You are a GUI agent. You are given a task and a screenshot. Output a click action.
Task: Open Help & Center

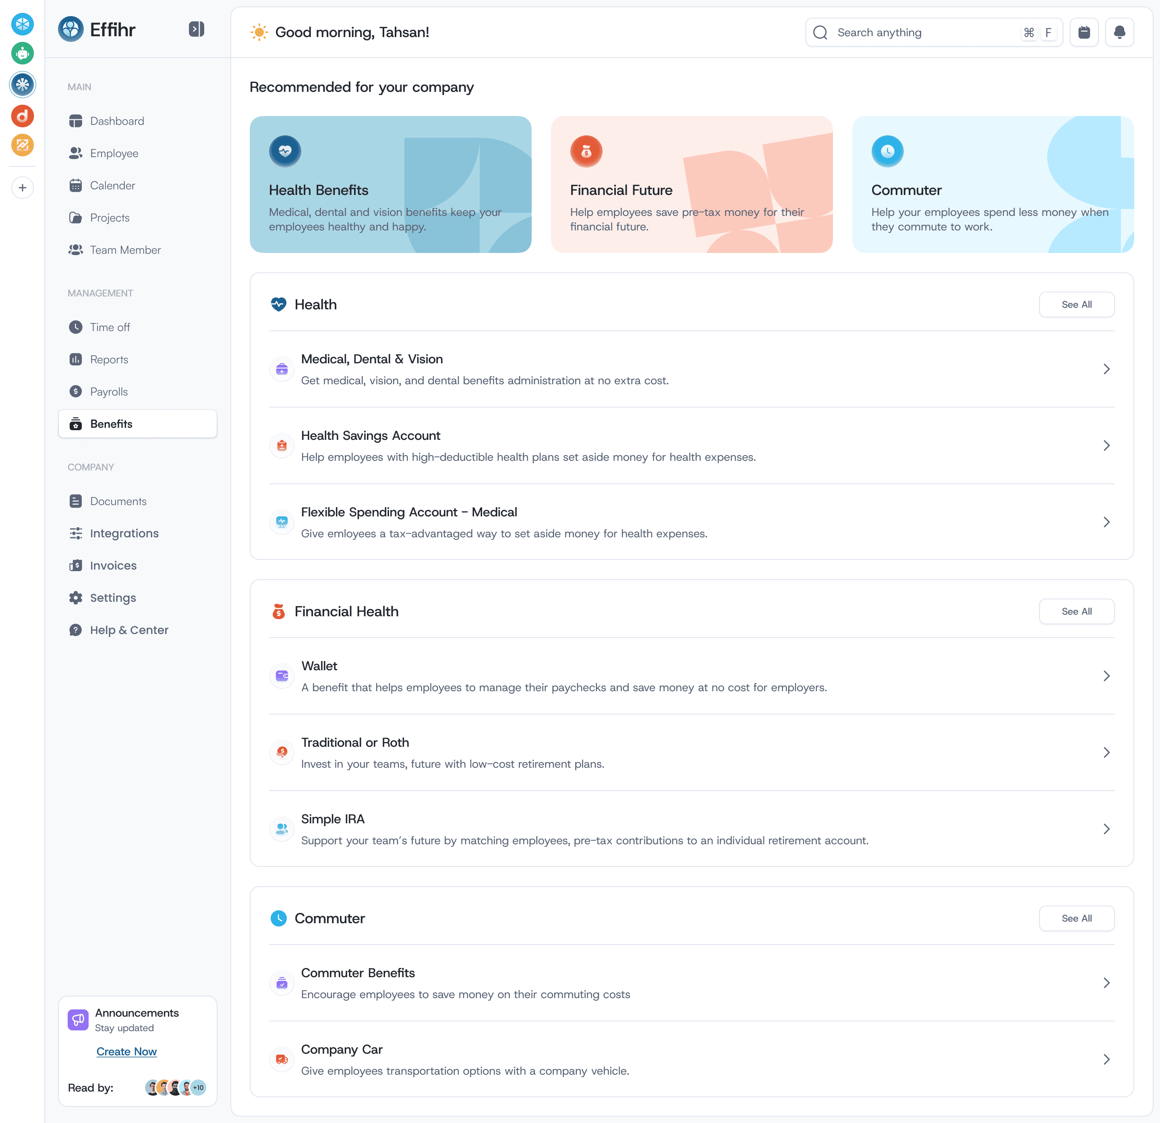137,630
